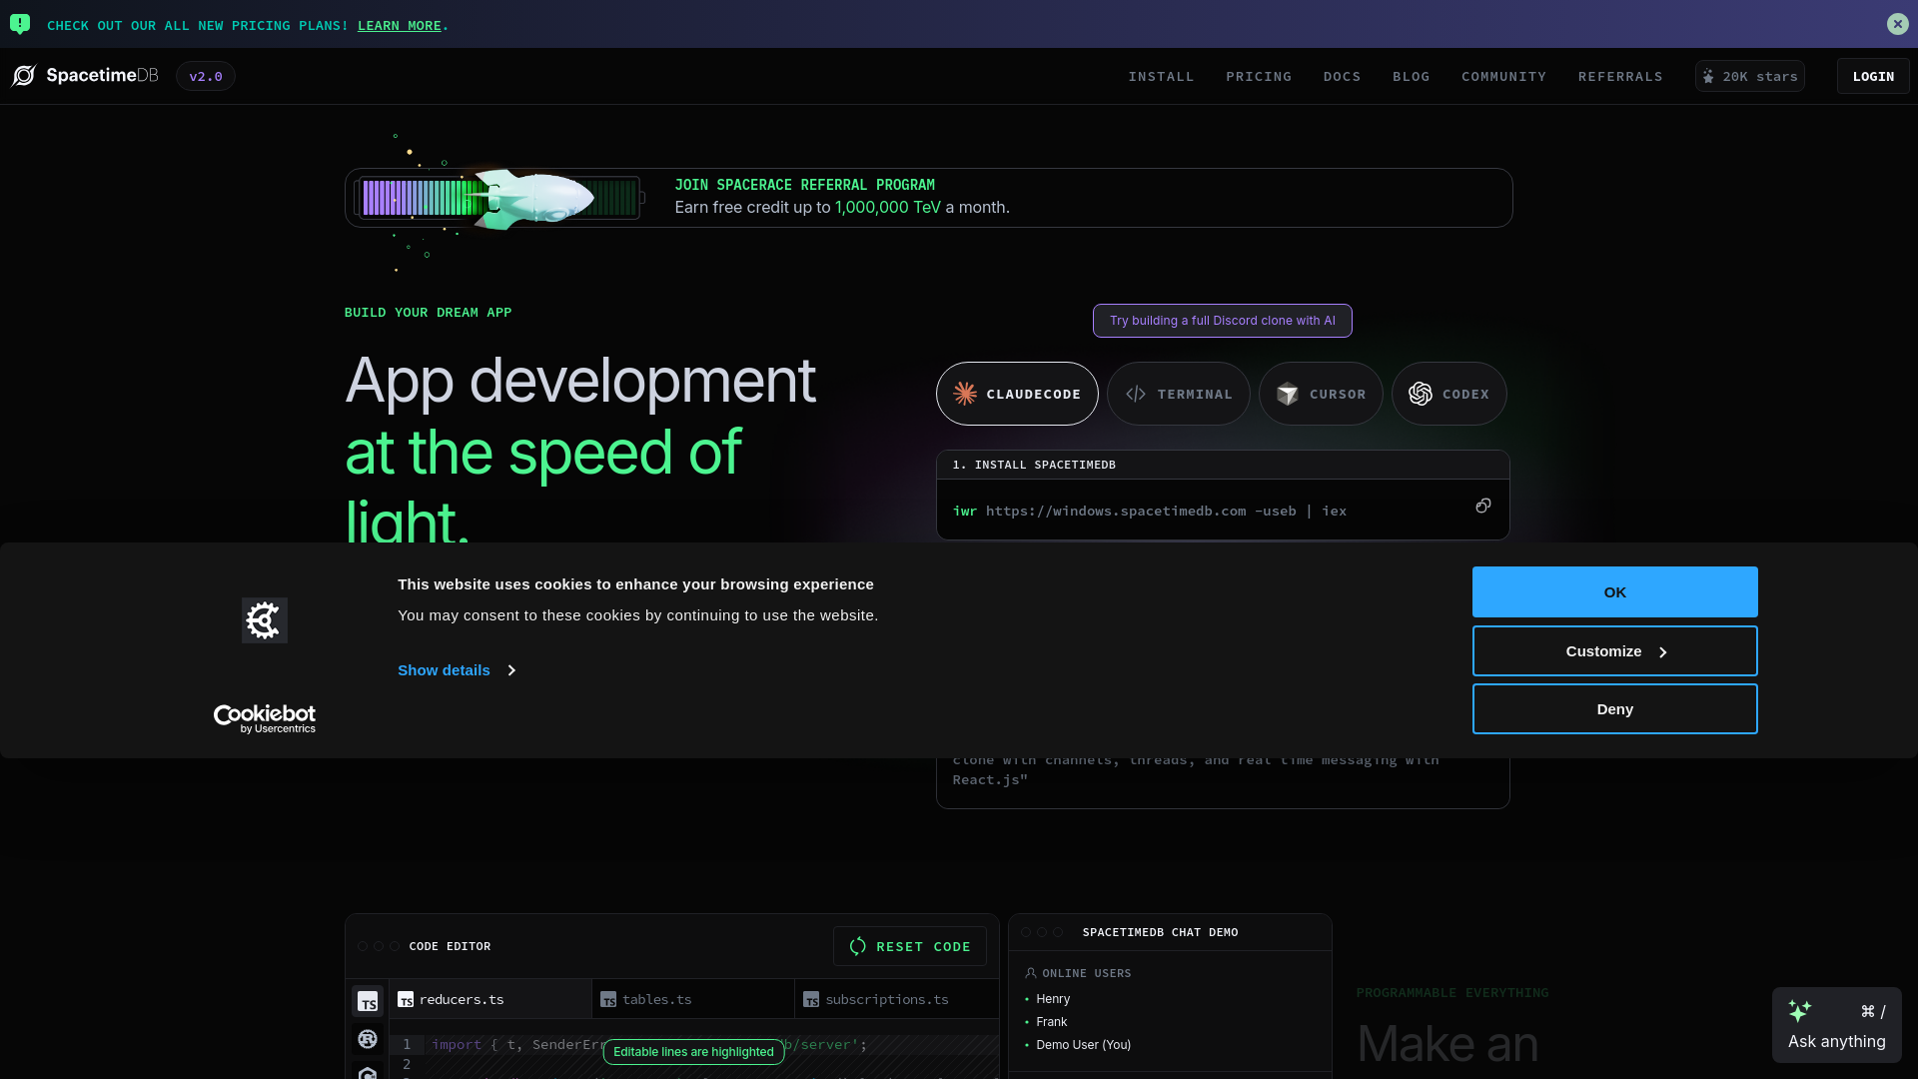Click the Cookiebot by Usercentrics logo

coord(265,719)
